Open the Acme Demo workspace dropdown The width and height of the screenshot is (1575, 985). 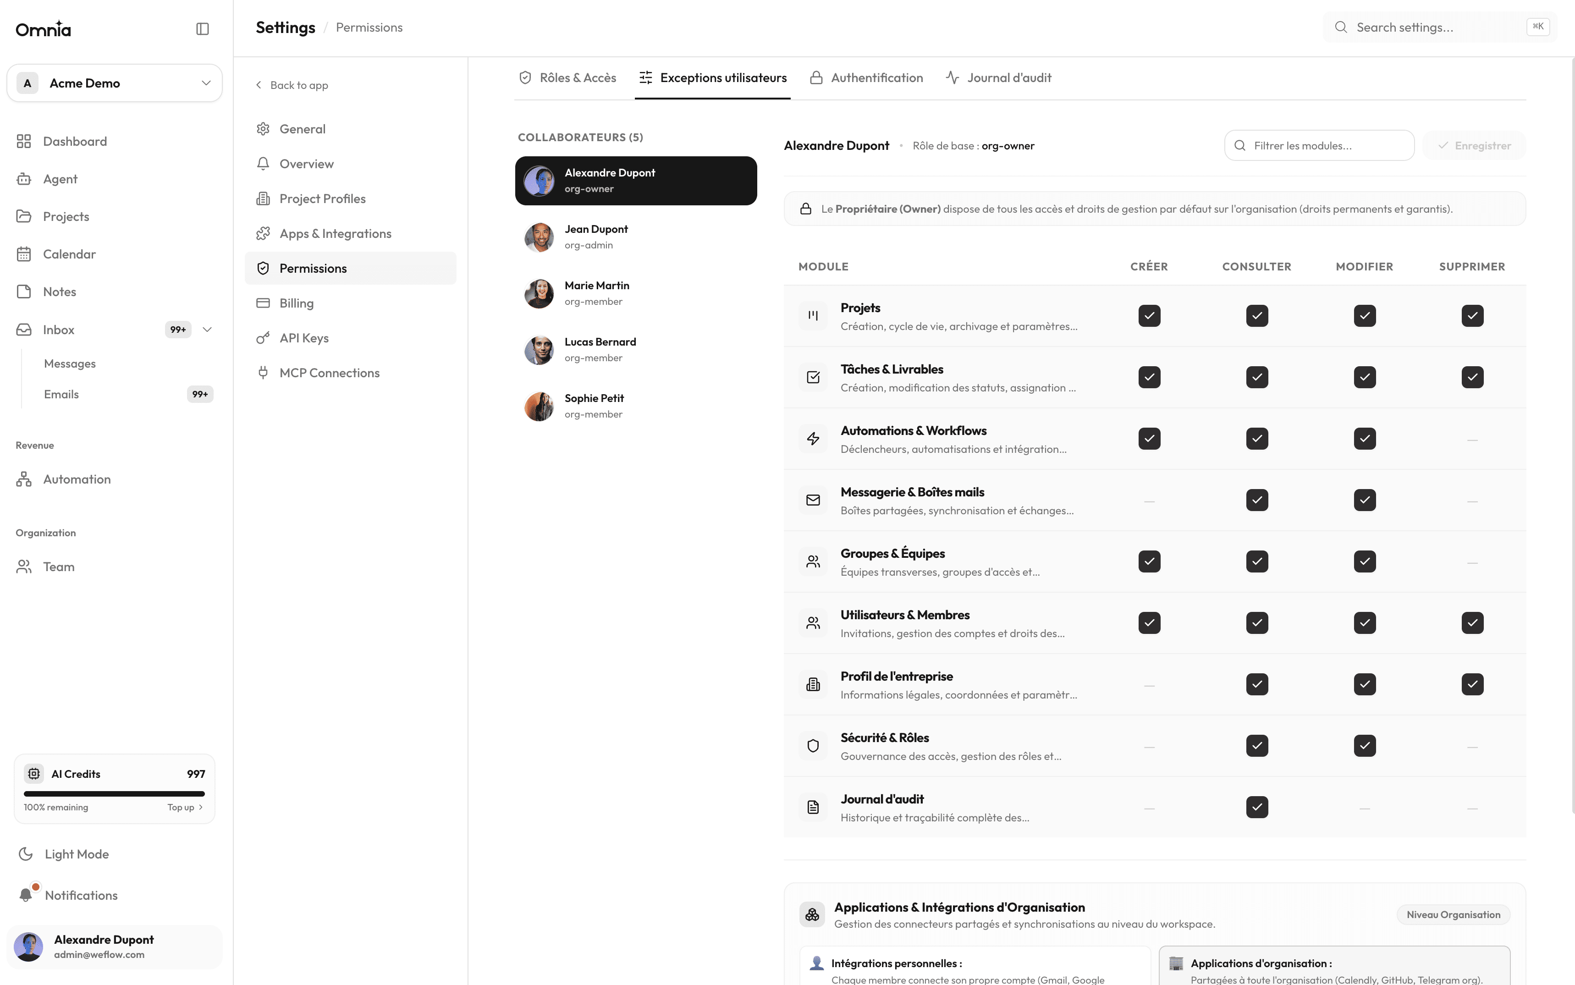pos(115,83)
